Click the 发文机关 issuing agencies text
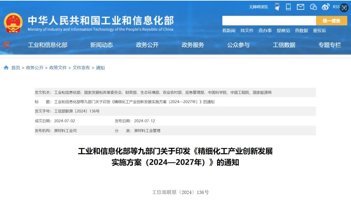The width and height of the screenshot is (351, 203). [x=163, y=92]
